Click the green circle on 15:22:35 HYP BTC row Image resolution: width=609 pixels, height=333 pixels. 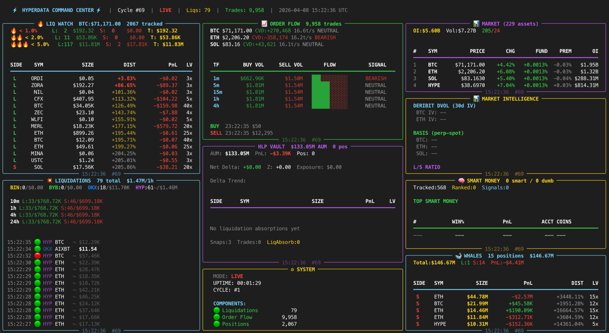click(38, 242)
